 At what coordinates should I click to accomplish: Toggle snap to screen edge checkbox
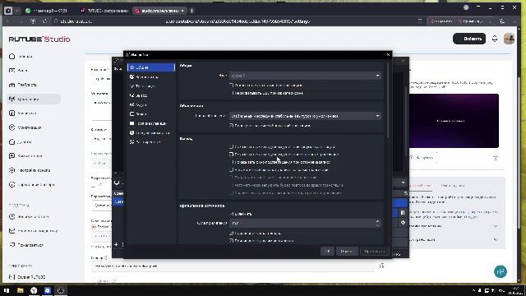tap(231, 234)
